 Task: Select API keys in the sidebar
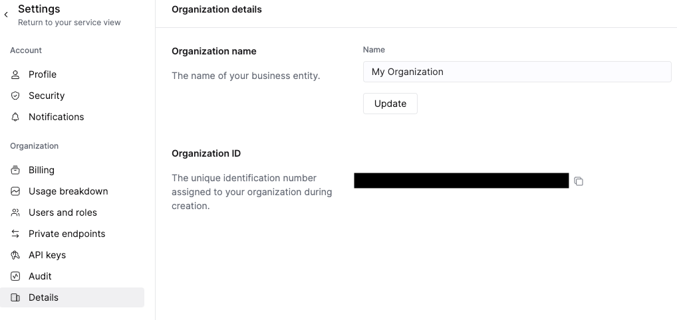click(x=47, y=255)
